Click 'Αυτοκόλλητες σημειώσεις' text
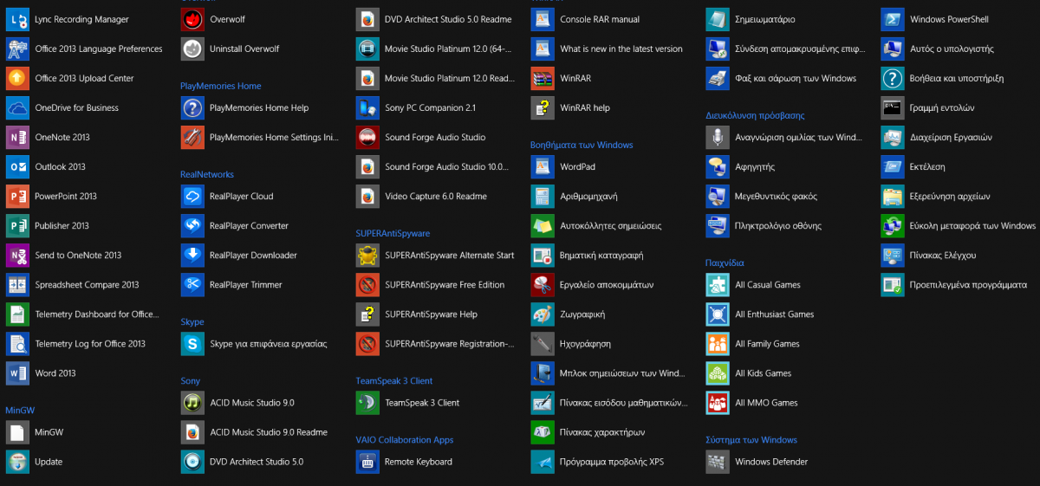This screenshot has width=1040, height=486. point(611,225)
